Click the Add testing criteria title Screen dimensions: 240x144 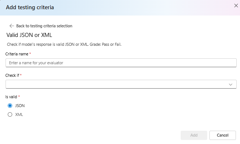(30, 7)
